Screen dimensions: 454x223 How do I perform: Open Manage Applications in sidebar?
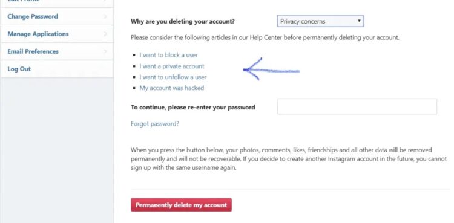coord(57,34)
